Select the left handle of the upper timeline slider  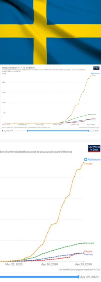(27, 131)
